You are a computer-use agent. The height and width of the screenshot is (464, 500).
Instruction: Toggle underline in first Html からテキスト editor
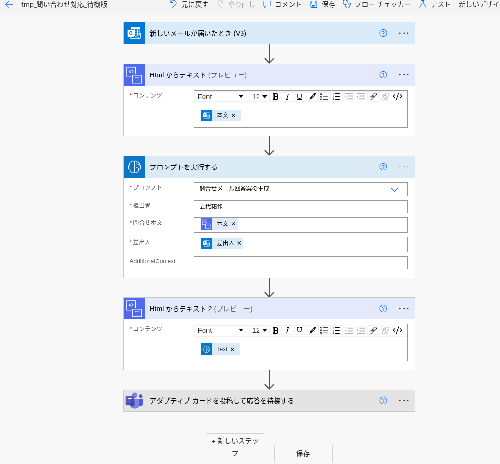pos(299,97)
